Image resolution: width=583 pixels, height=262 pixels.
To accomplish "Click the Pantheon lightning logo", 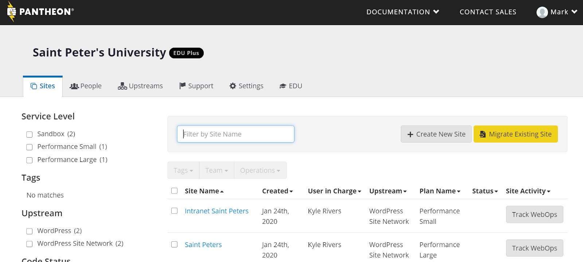I will coord(12,12).
